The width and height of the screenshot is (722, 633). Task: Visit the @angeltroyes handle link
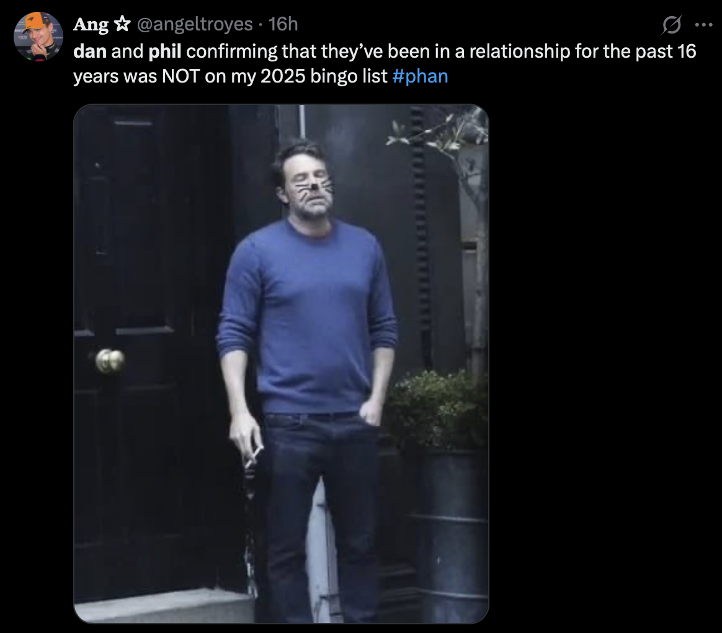(x=194, y=24)
